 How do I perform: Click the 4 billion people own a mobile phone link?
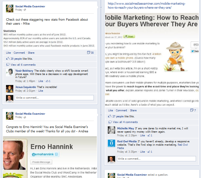[x=133, y=56]
